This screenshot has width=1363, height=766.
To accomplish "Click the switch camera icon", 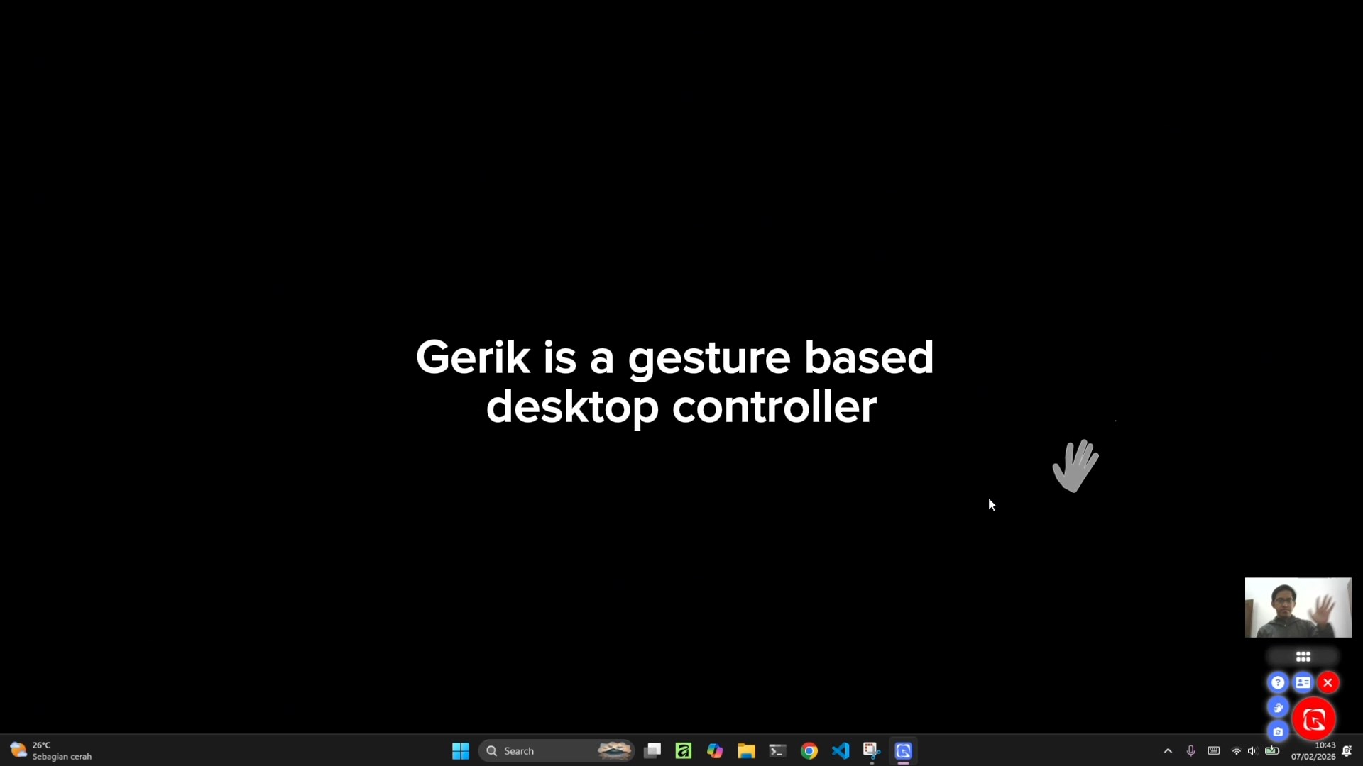I will pos(1278,731).
